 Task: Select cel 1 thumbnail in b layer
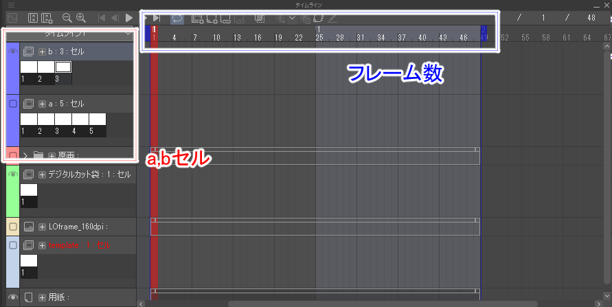coord(29,67)
